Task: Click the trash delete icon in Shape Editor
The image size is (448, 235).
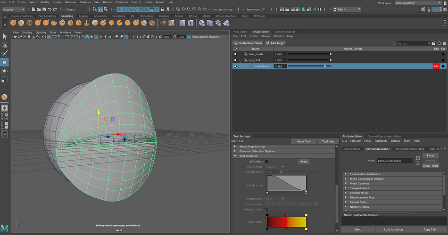Action: click(444, 43)
